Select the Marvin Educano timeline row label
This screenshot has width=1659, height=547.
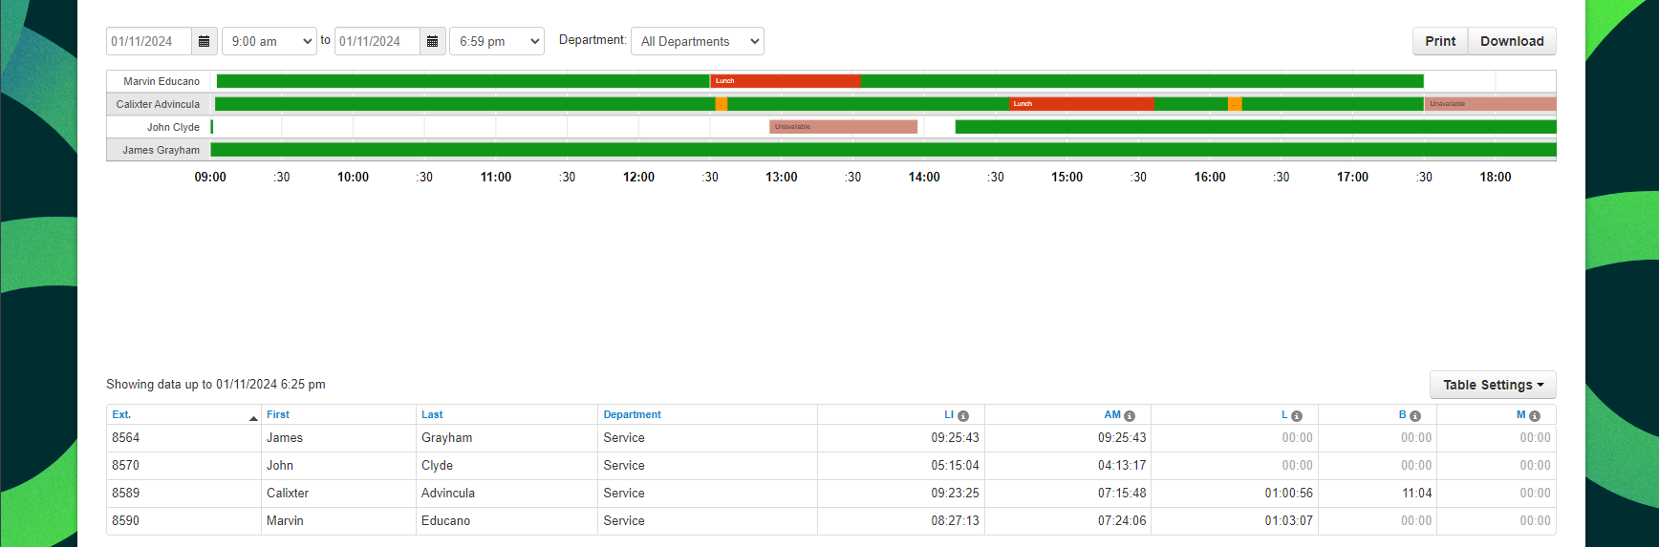pos(162,81)
